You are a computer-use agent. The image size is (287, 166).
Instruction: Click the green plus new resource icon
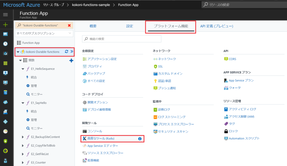6,25
